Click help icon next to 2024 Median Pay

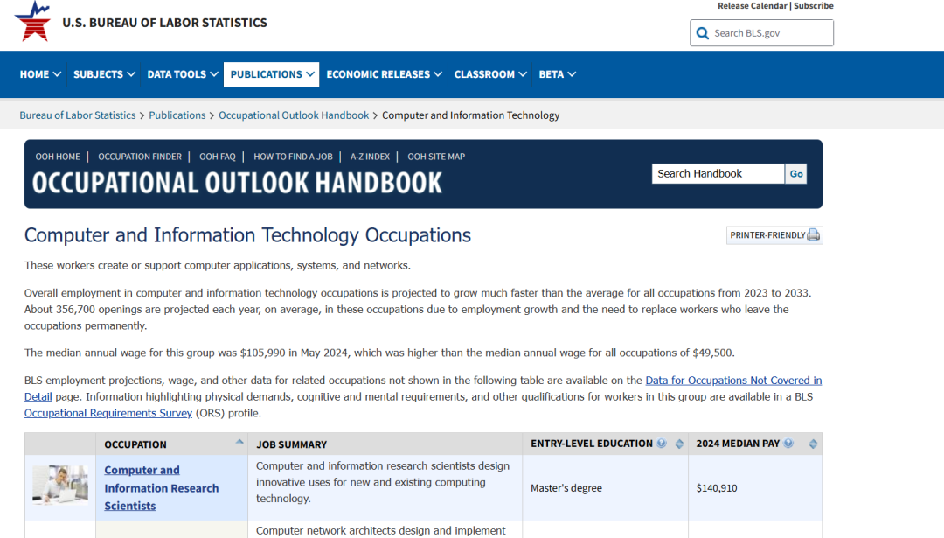click(788, 444)
